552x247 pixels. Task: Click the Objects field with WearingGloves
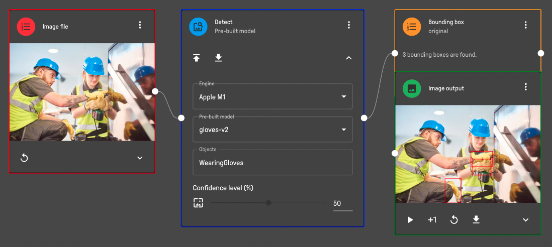[272, 163]
